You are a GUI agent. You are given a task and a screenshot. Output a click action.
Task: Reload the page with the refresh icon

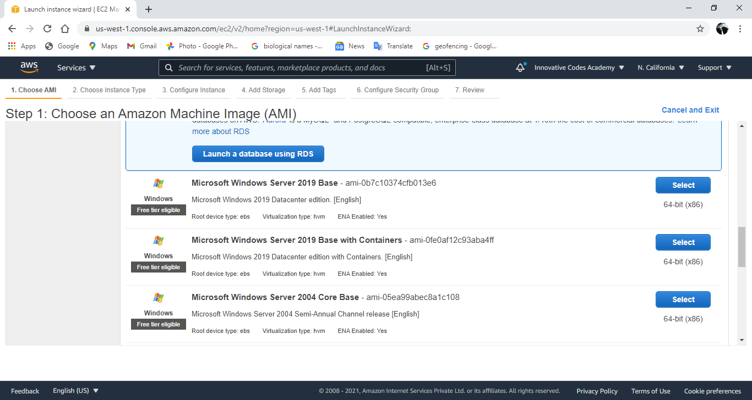click(47, 29)
